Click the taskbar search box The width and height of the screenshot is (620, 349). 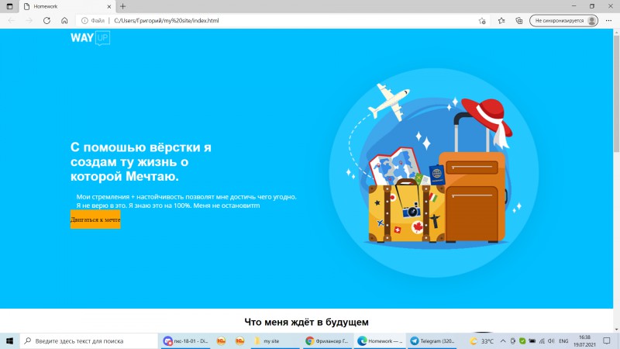tap(89, 340)
